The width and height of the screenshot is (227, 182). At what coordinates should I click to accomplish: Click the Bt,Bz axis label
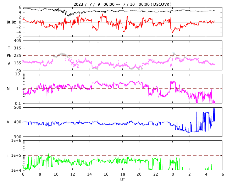pos(11,22)
